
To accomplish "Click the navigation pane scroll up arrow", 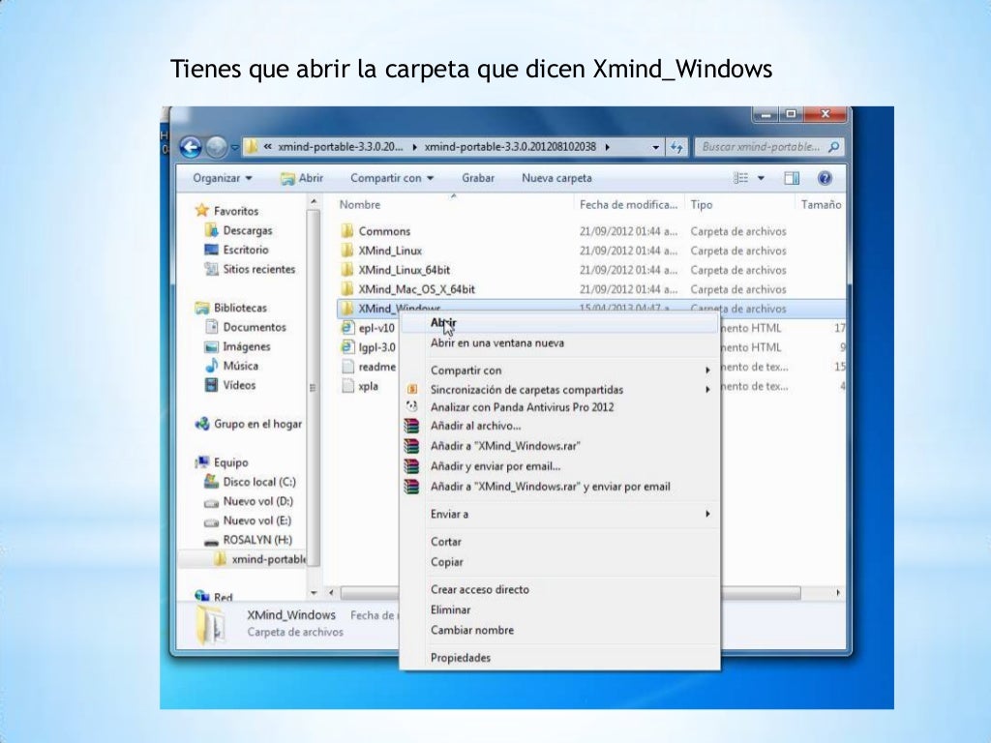I will coord(314,201).
